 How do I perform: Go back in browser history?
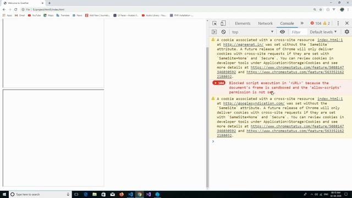[x=4, y=10]
